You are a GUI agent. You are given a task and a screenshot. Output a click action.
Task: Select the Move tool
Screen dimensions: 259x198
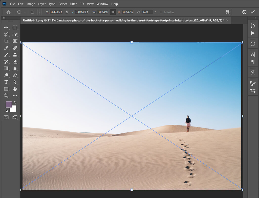coord(6,28)
